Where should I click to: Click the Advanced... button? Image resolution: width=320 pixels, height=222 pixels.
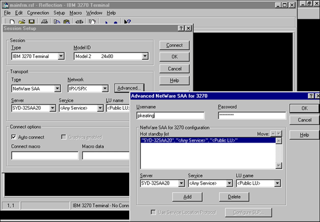pyautogui.click(x=129, y=88)
